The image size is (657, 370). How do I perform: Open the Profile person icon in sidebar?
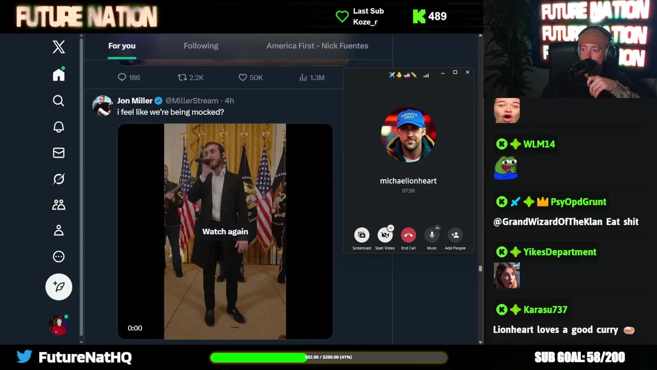[59, 230]
